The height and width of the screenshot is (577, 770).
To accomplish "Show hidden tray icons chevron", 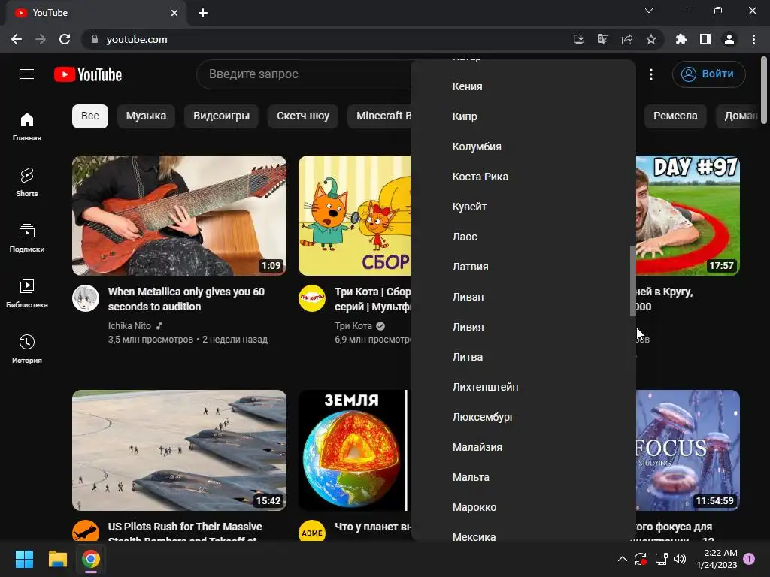I will coord(622,559).
